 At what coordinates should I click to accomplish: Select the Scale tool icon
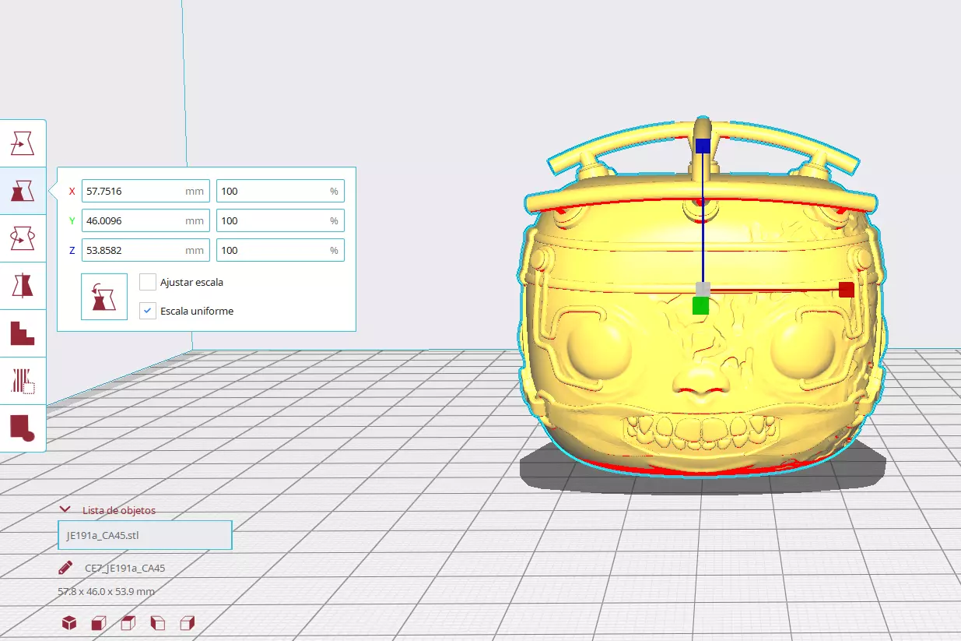23,191
